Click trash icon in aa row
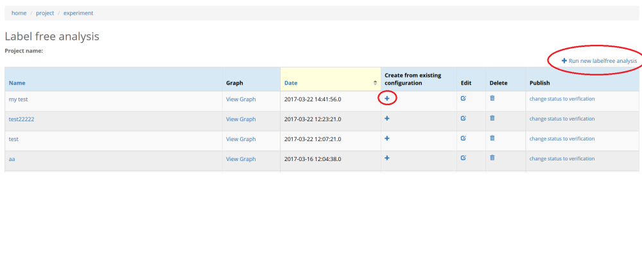This screenshot has width=642, height=265. 492,158
